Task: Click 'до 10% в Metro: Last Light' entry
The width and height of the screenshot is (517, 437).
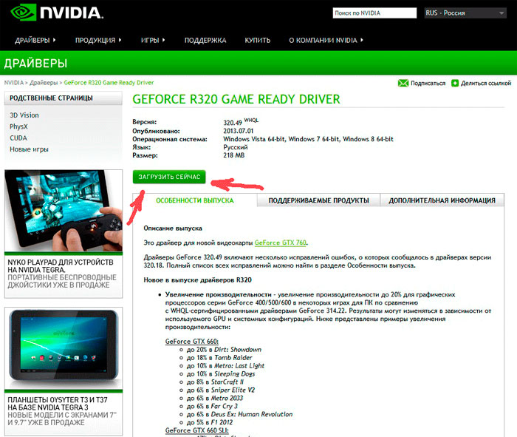Action: [225, 366]
